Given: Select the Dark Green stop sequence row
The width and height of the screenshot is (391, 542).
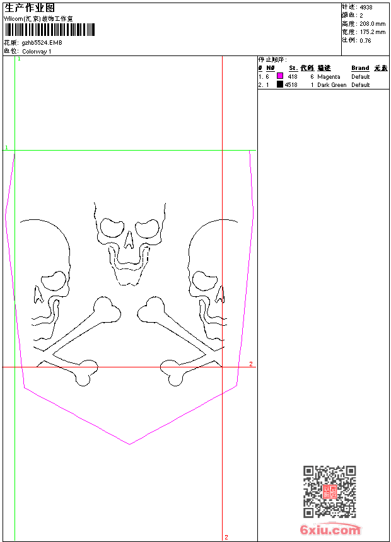Looking at the screenshot, I should pos(323,84).
